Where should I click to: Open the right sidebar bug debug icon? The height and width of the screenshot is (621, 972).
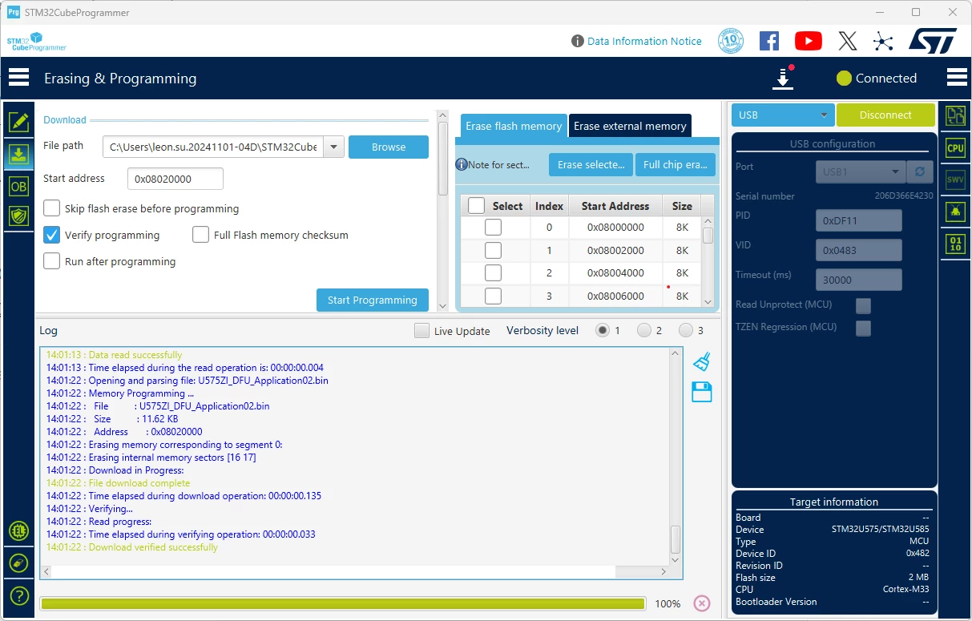[x=955, y=212]
